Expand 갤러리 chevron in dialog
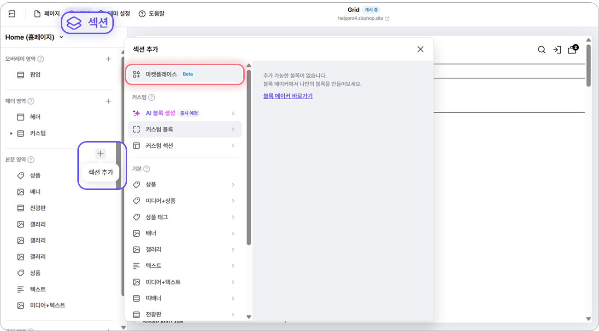 coord(233,250)
